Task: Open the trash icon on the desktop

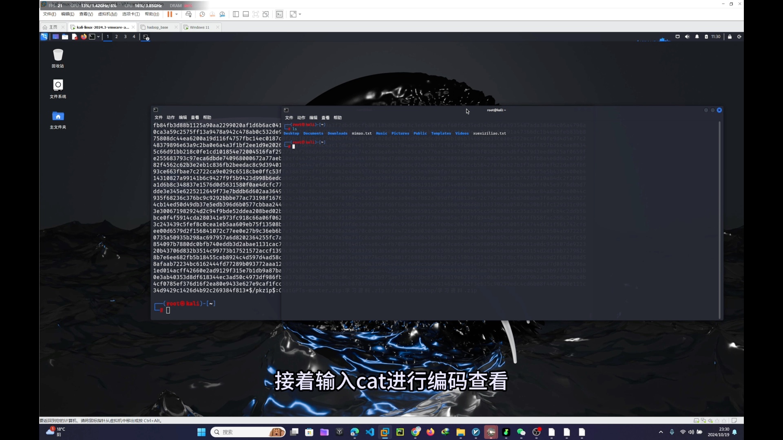Action: tap(58, 55)
